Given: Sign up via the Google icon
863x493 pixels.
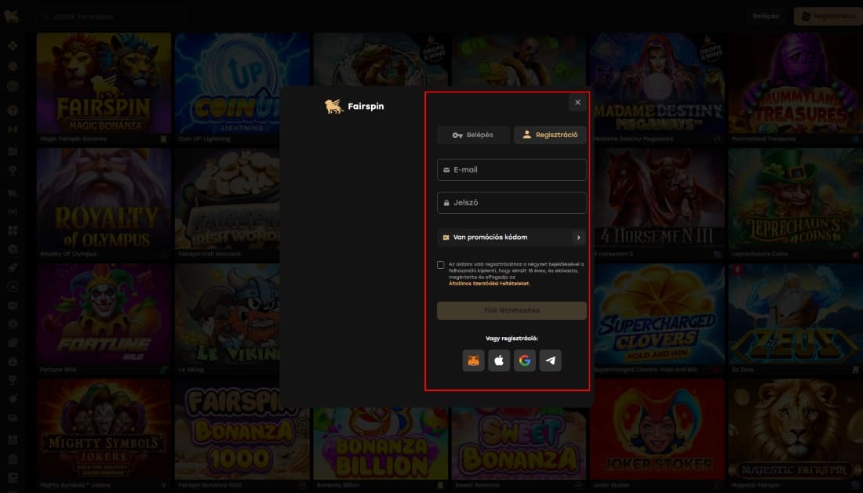Looking at the screenshot, I should coord(525,361).
